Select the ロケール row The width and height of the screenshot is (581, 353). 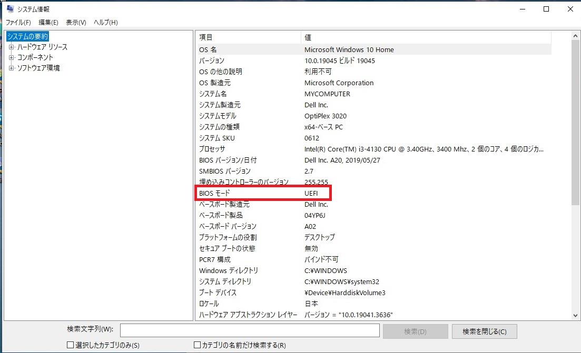[373, 304]
